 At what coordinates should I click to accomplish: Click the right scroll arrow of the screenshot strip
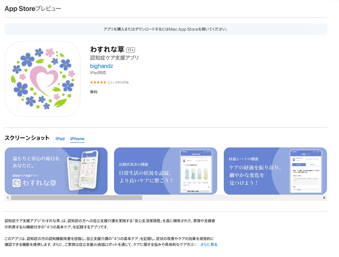point(324,197)
